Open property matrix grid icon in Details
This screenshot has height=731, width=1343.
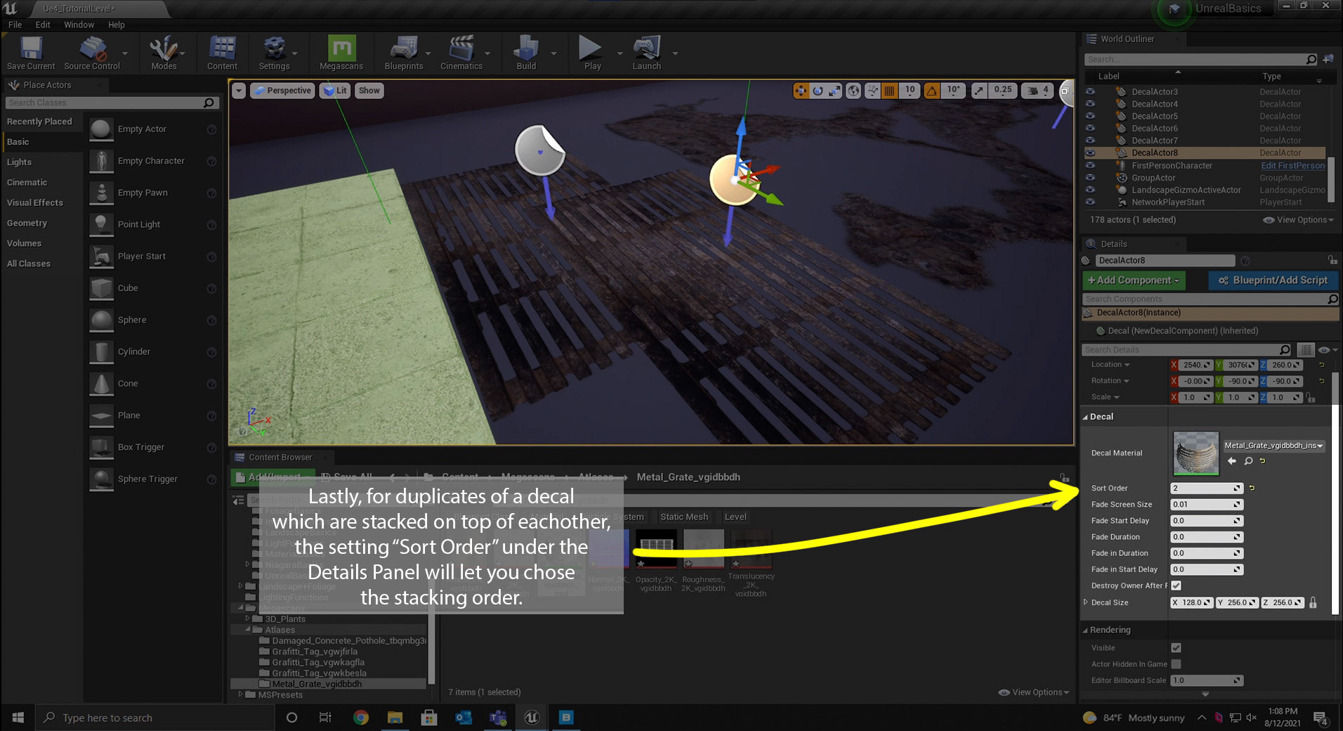[1306, 349]
